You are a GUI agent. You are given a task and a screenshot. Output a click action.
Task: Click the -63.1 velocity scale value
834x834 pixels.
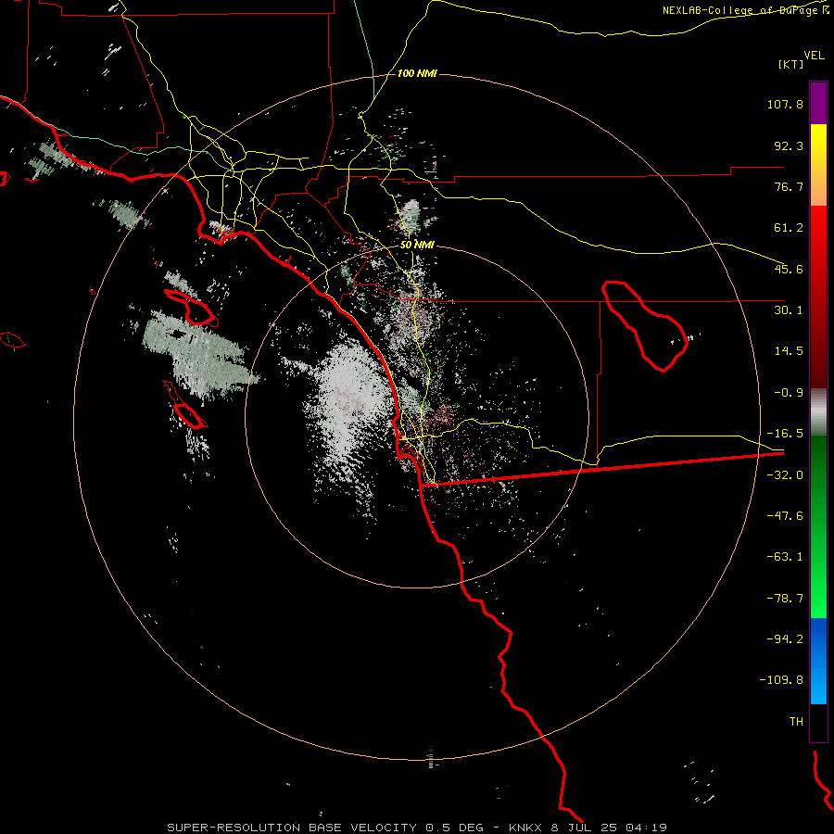tap(785, 557)
